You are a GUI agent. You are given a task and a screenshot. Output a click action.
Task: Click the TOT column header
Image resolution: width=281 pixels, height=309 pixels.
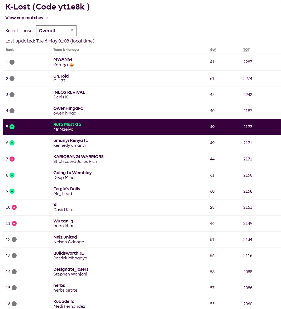click(x=246, y=50)
